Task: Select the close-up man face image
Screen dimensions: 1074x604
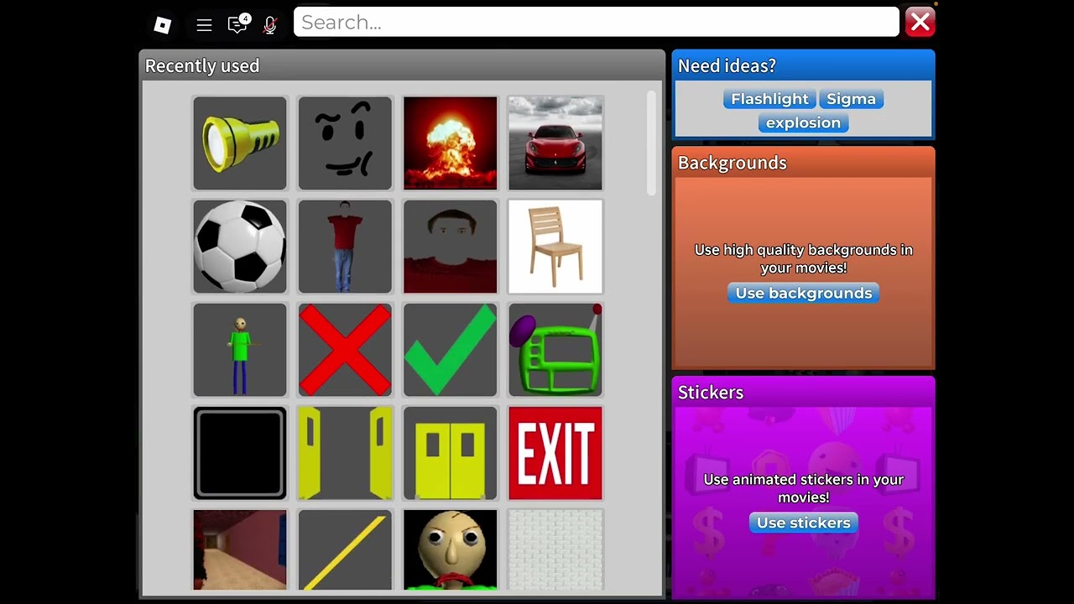Action: pyautogui.click(x=451, y=247)
